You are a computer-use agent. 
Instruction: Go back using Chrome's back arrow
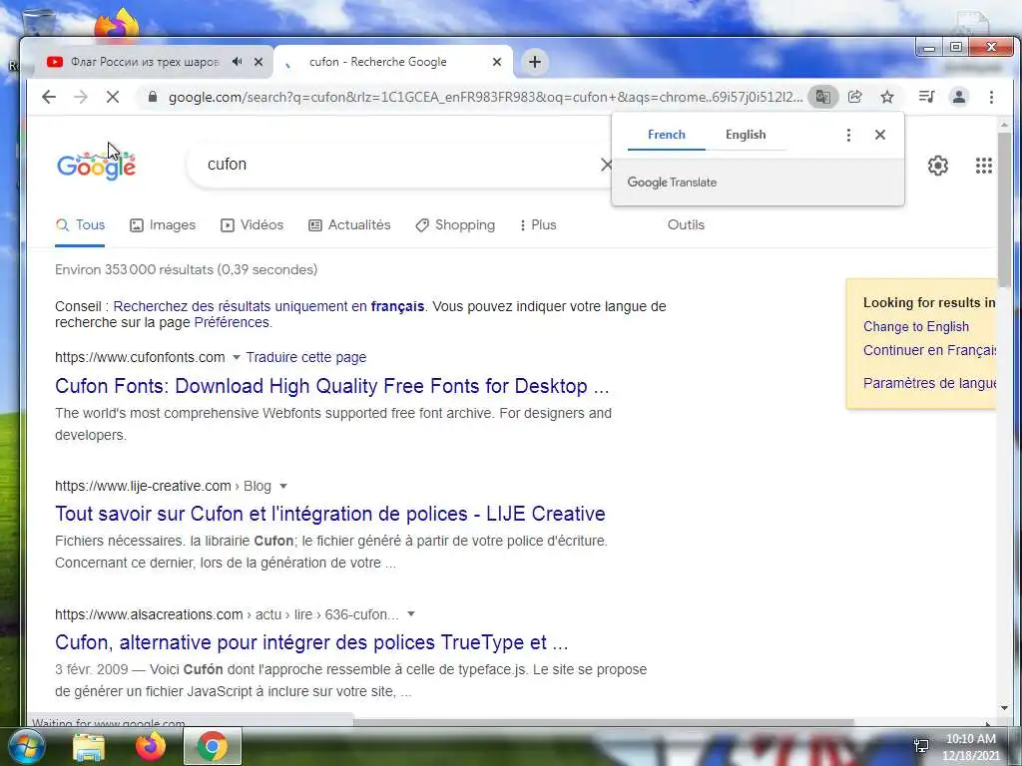[x=49, y=97]
